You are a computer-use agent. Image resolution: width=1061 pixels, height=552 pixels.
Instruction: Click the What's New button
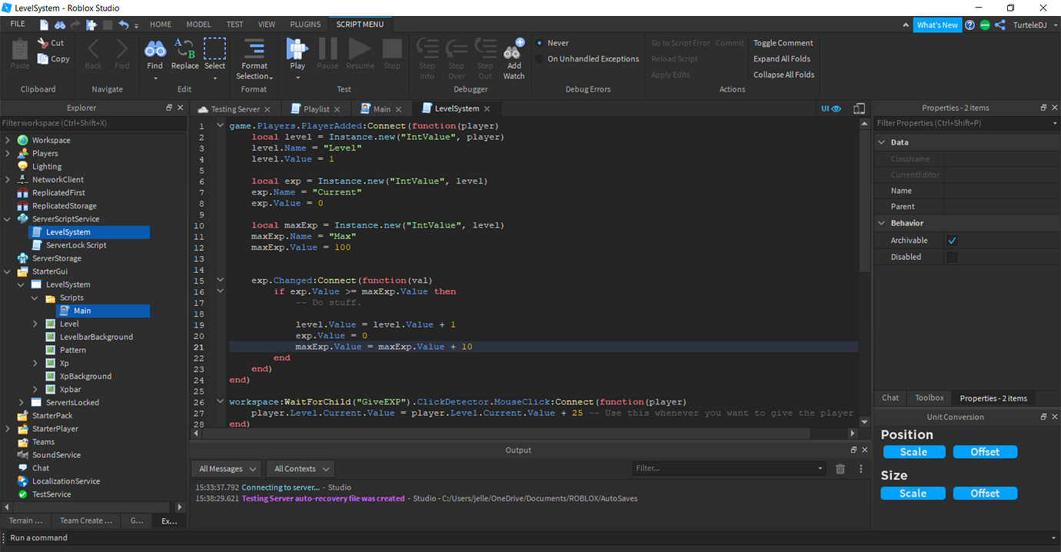pos(937,25)
